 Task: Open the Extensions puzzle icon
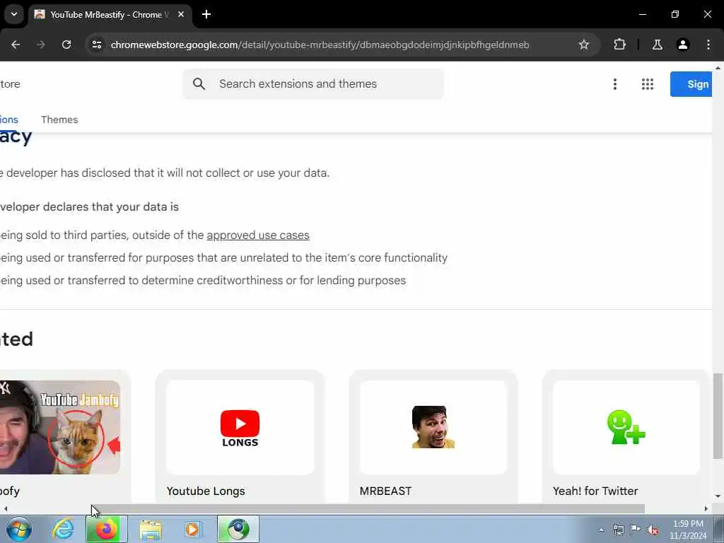[x=619, y=45]
